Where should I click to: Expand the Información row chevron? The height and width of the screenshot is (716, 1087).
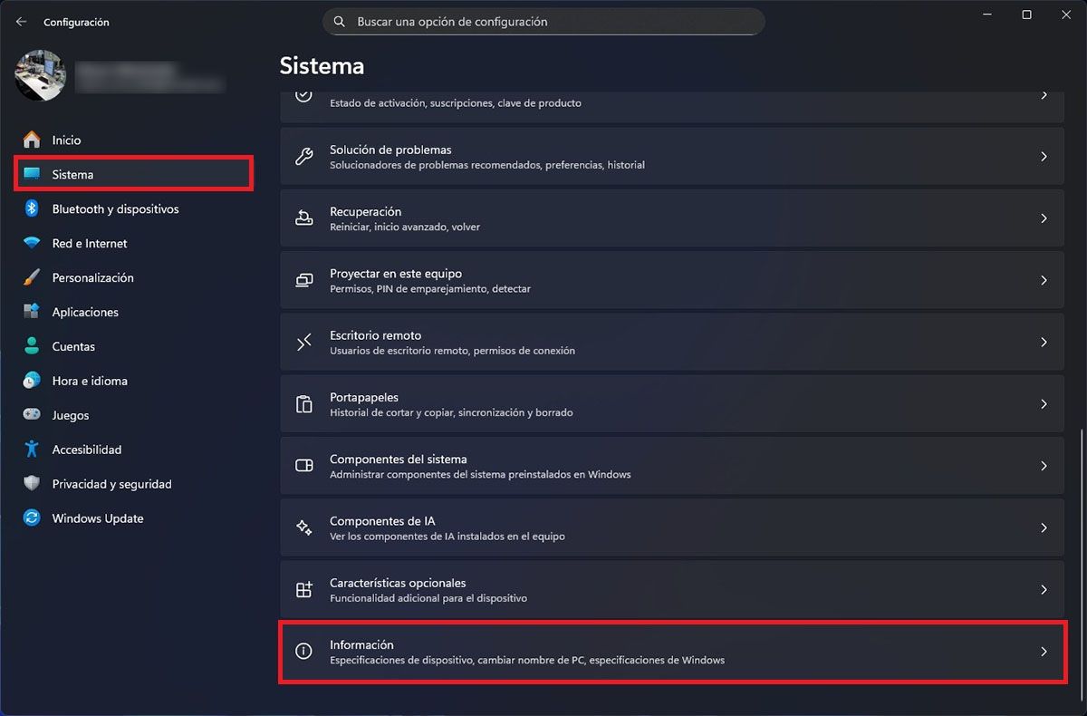[1044, 652]
